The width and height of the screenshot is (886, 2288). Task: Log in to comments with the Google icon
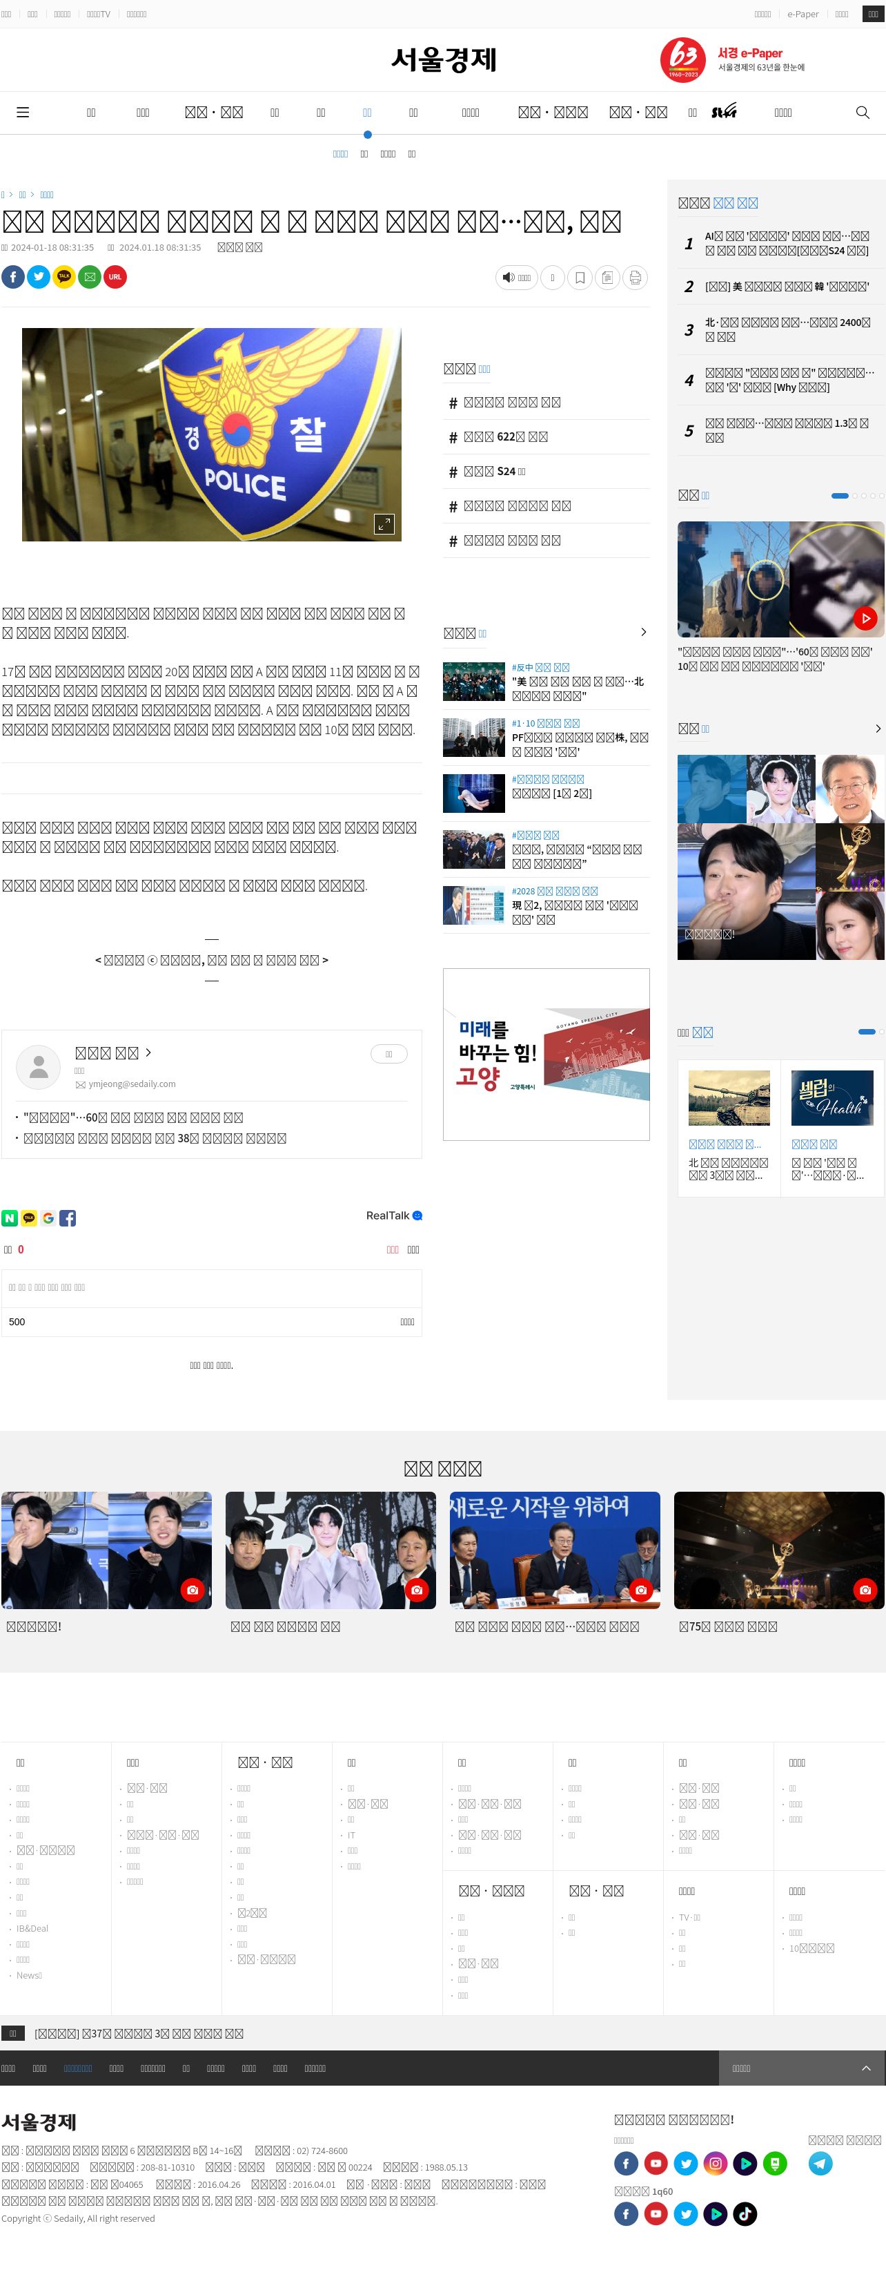[48, 1219]
